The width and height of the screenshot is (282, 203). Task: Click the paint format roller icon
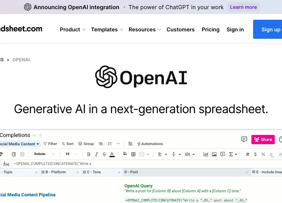1,154
